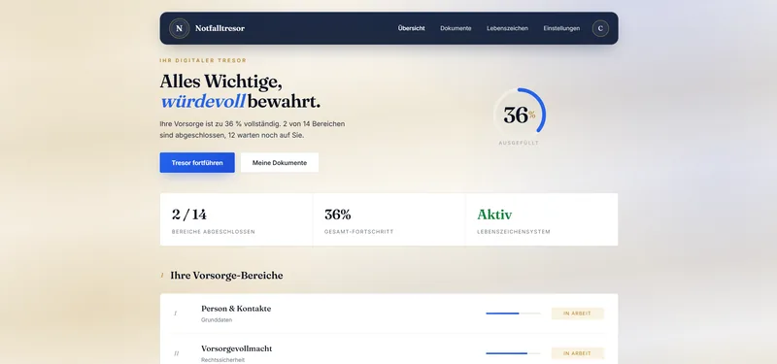Click the Ihre Vorsorge-Bereiche heading

(226, 276)
